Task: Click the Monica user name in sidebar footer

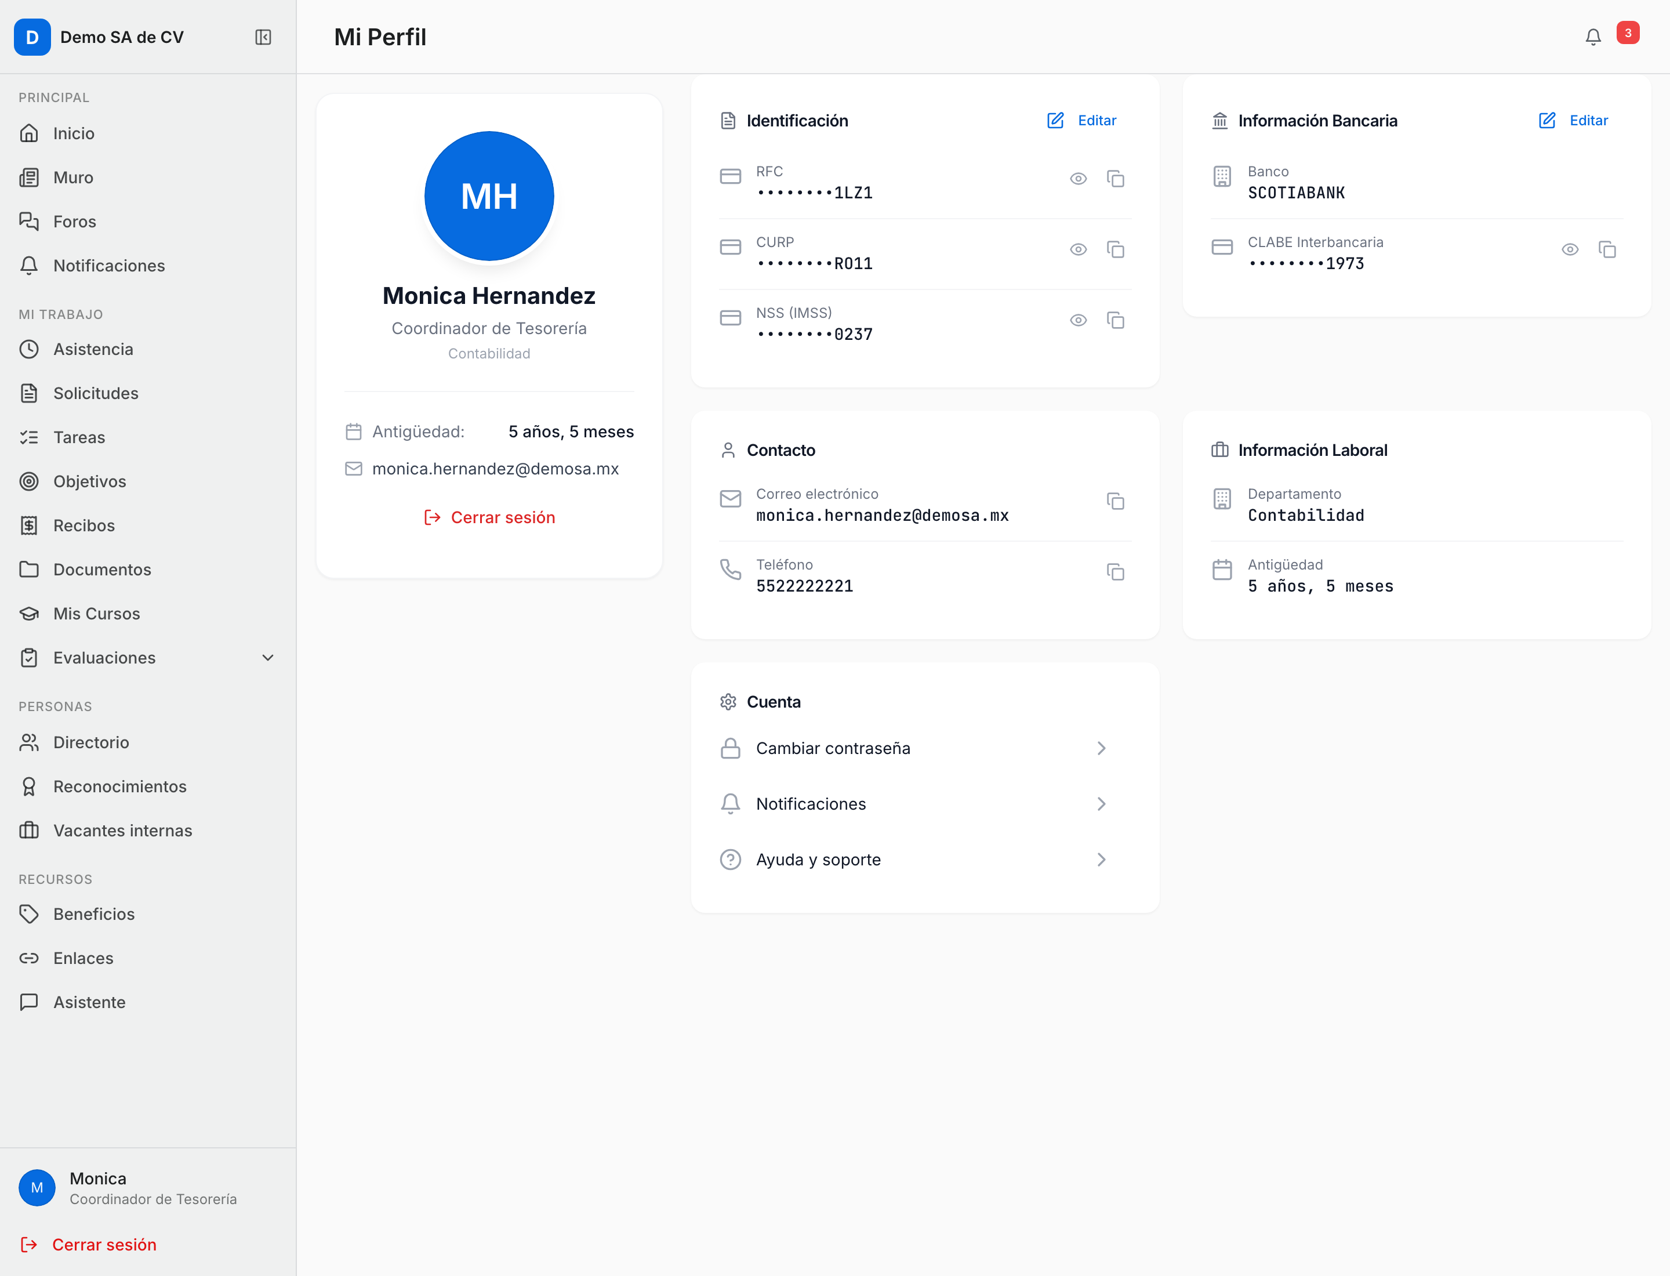Action: point(98,1178)
